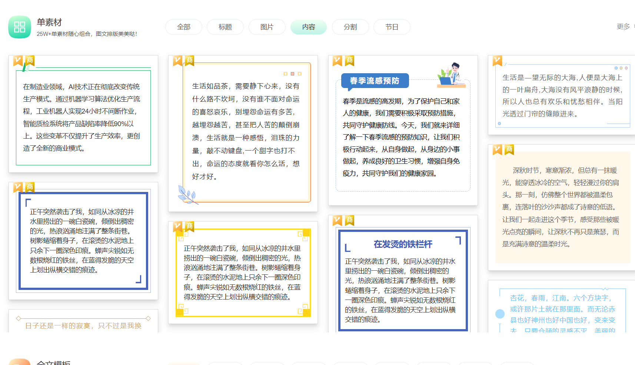Expand the 更多 category list
The width and height of the screenshot is (635, 365).
click(624, 27)
